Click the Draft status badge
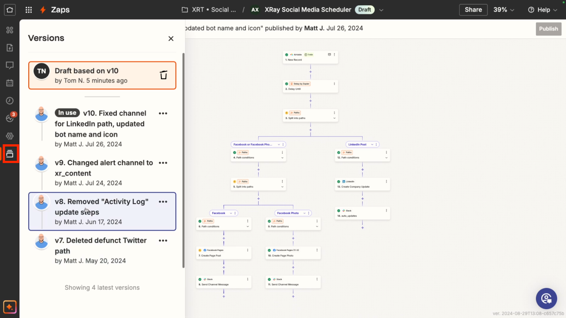The height and width of the screenshot is (318, 566). (x=364, y=10)
